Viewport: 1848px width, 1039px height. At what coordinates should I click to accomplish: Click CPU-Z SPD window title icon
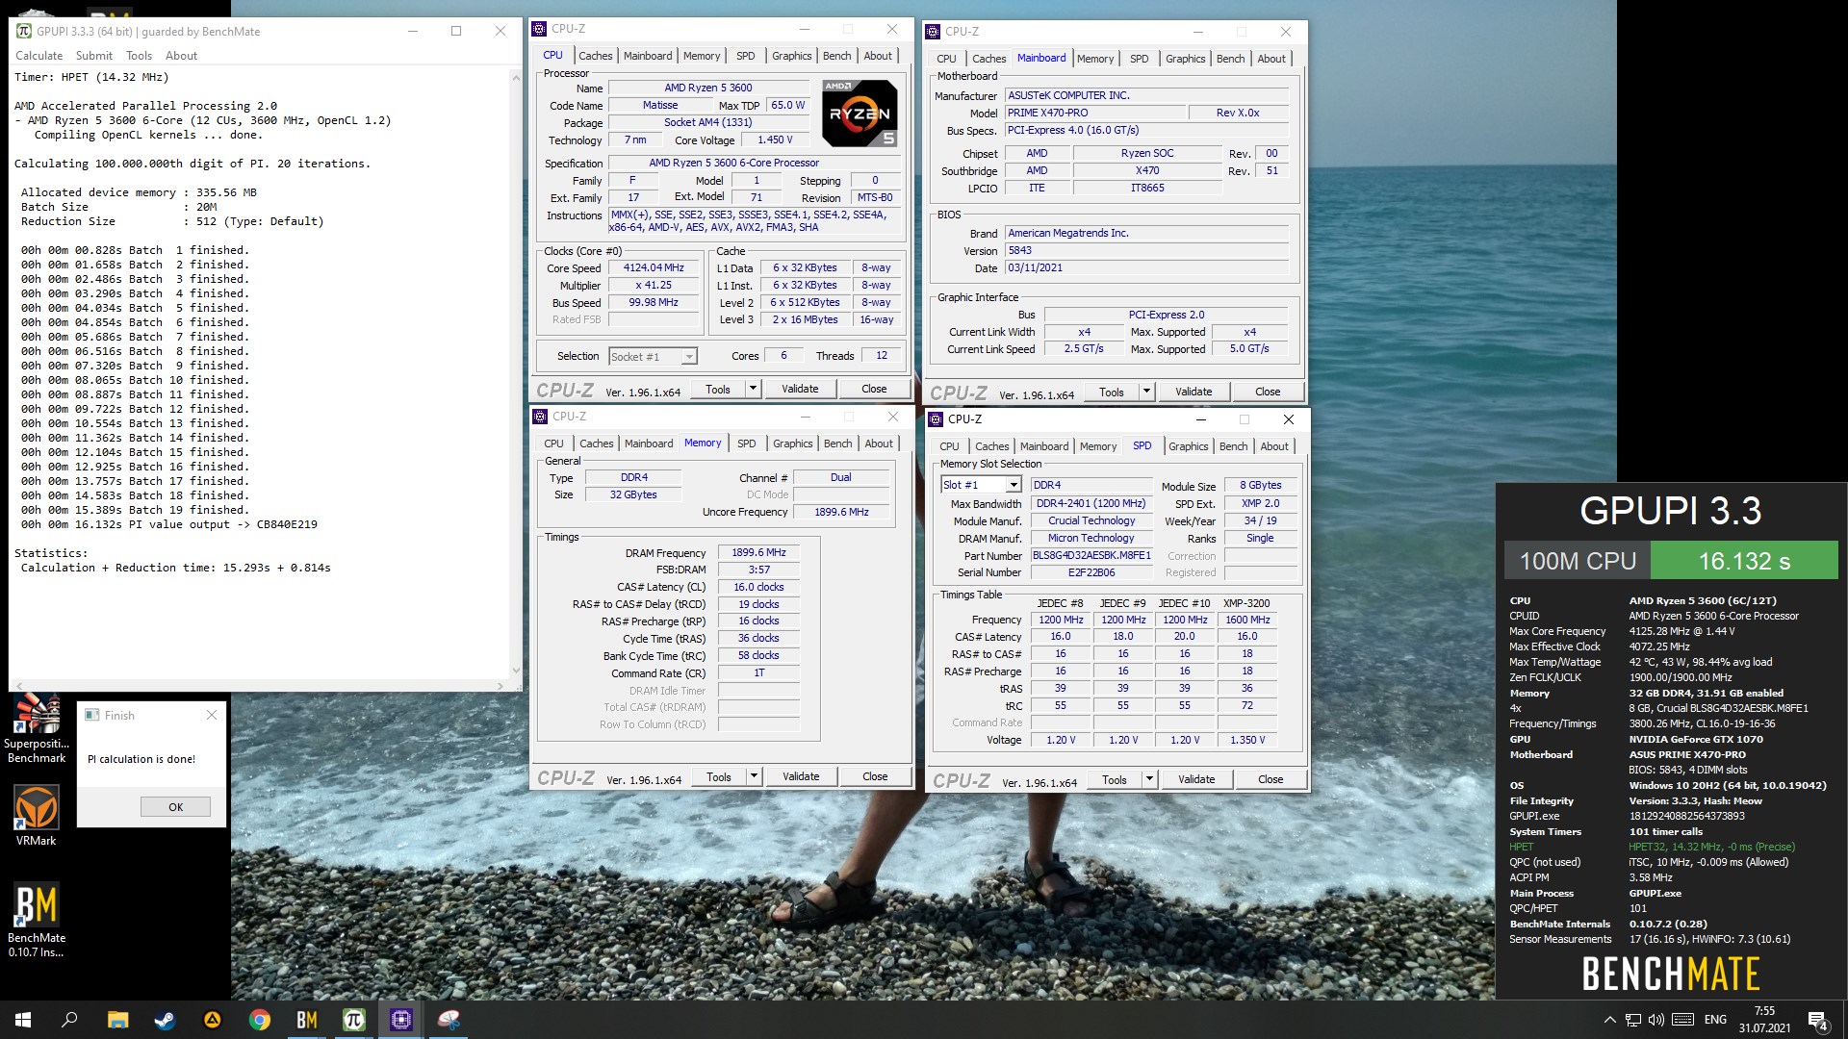click(x=935, y=419)
